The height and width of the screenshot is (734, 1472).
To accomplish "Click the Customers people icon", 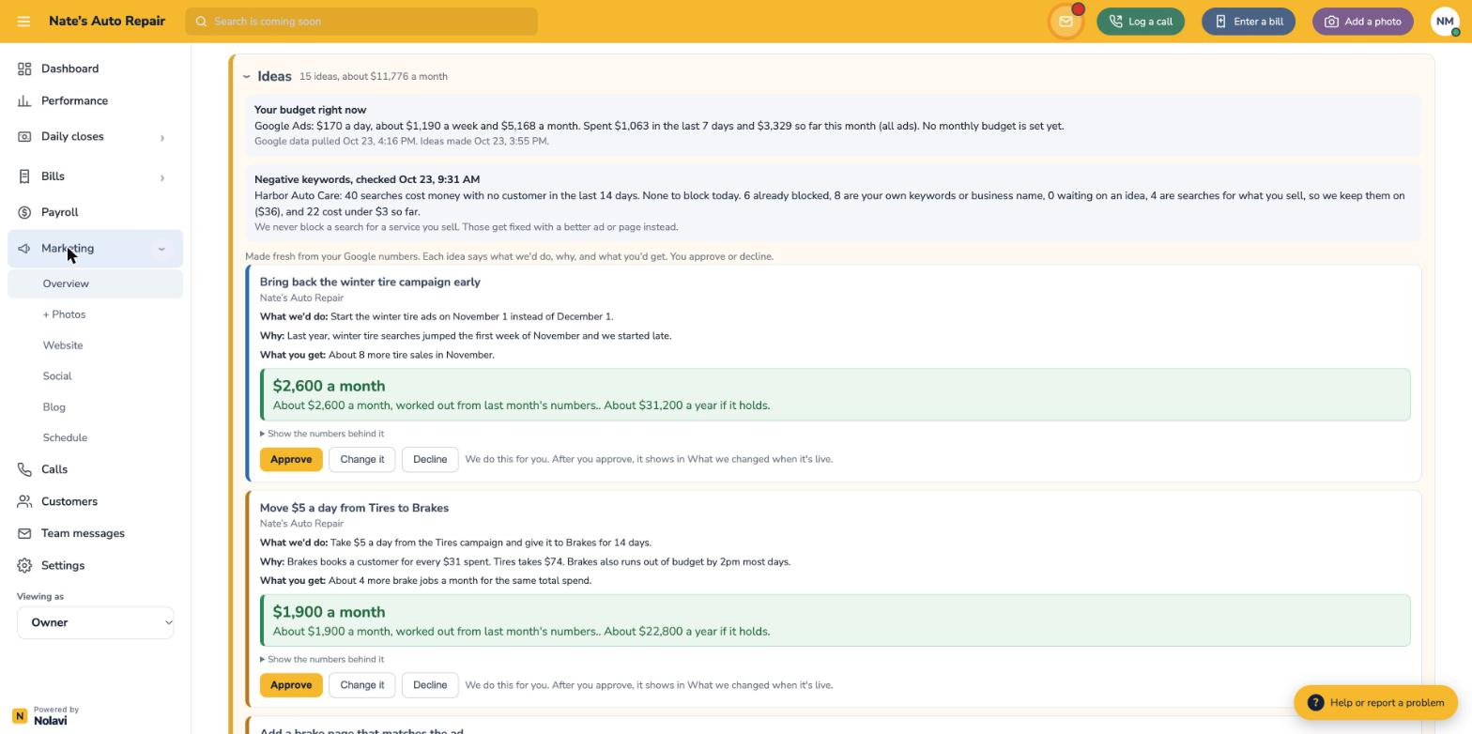I will 24,501.
